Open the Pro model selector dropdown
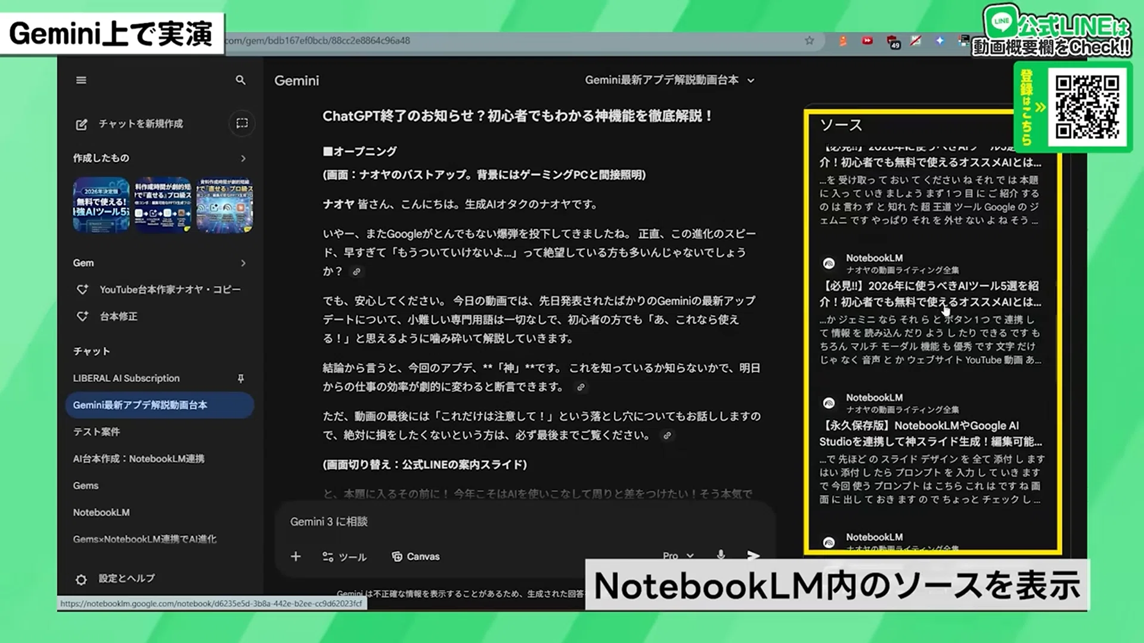 click(678, 555)
